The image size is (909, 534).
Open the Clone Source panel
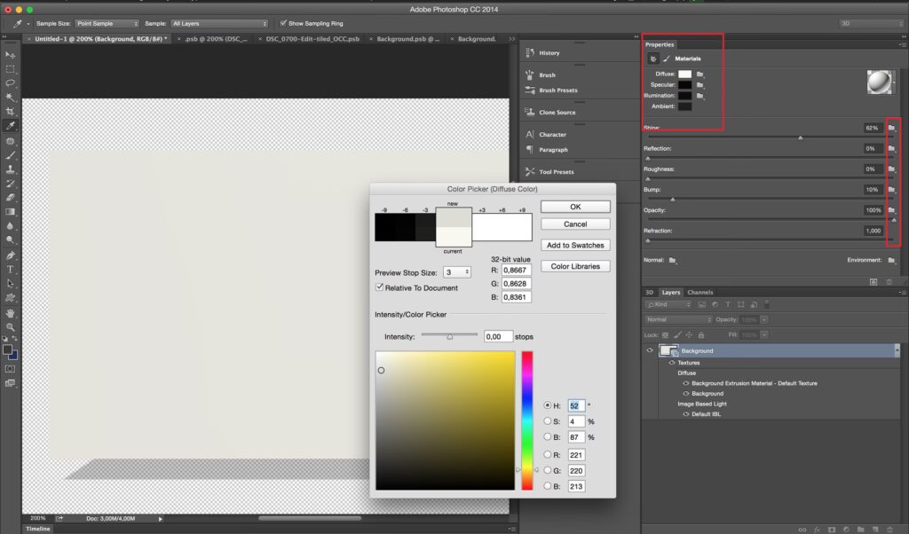[556, 113]
